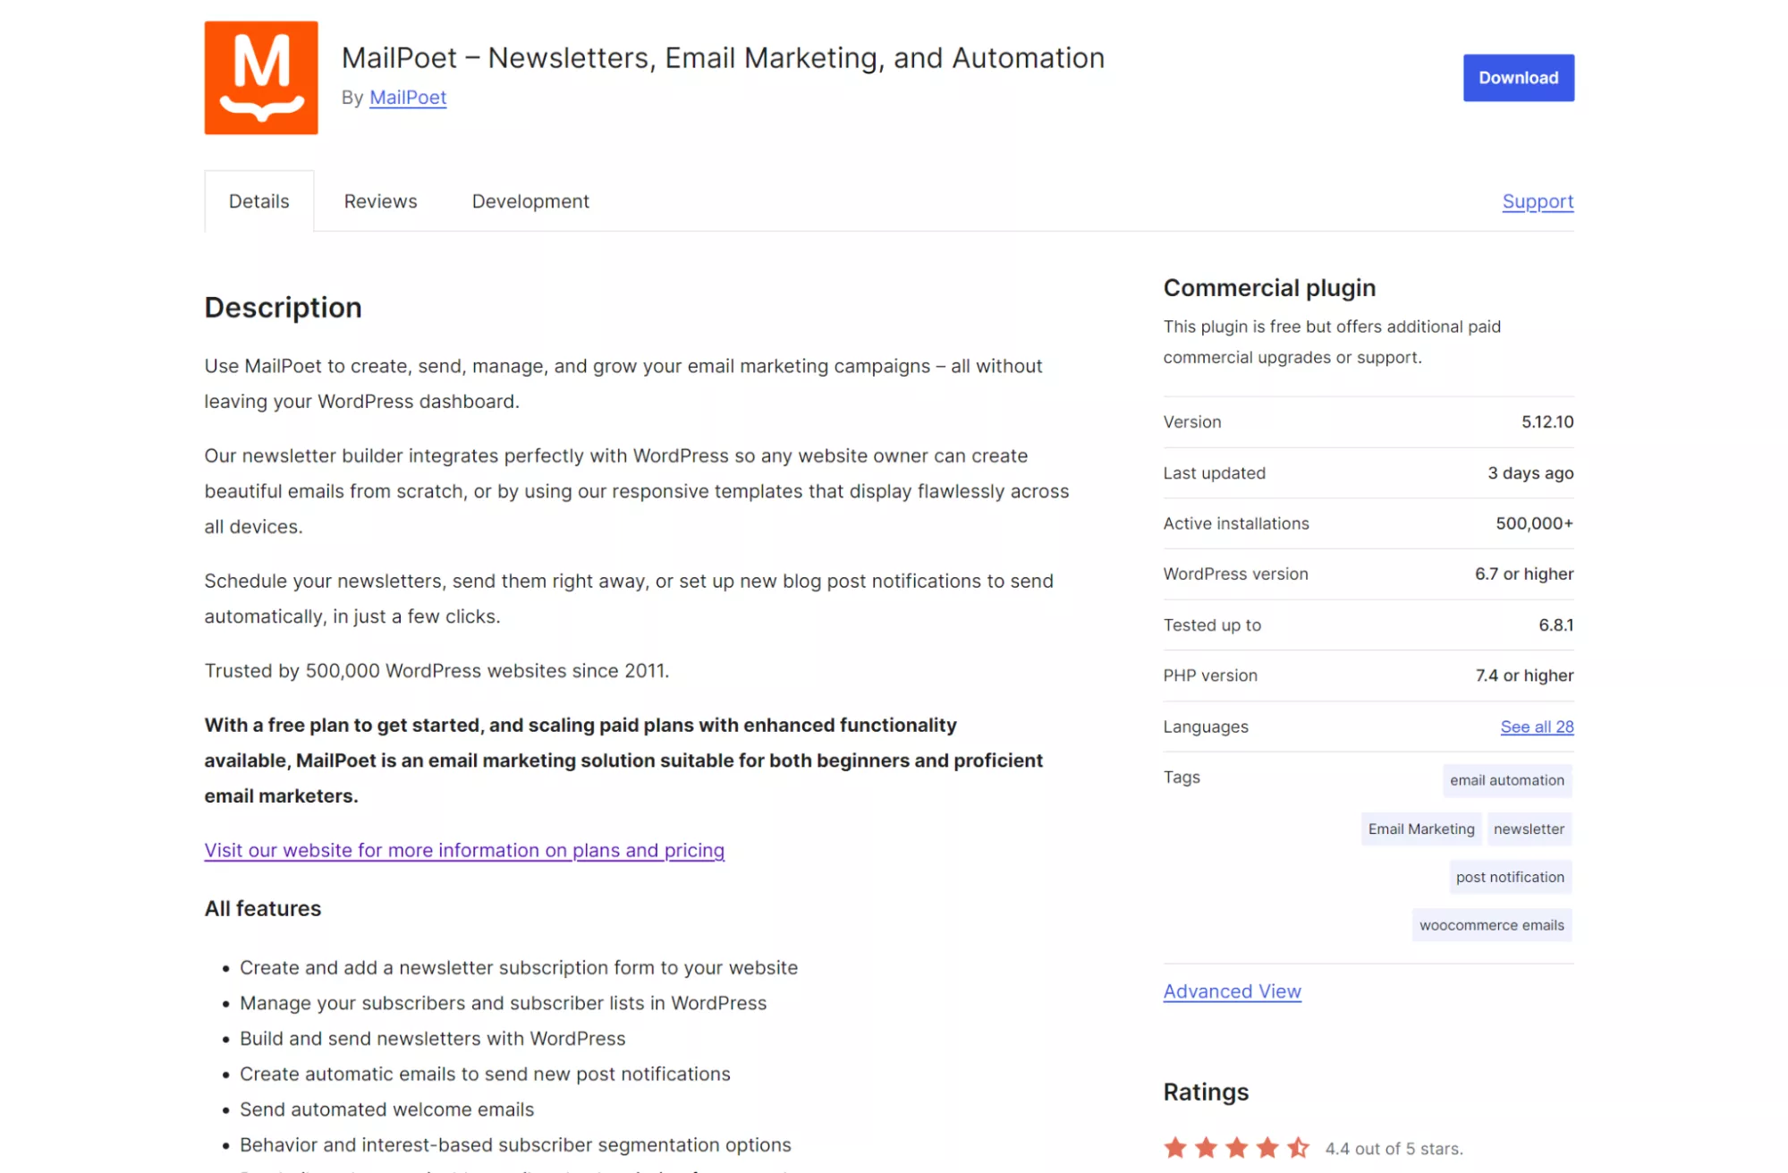Open the Support link

(x=1538, y=201)
